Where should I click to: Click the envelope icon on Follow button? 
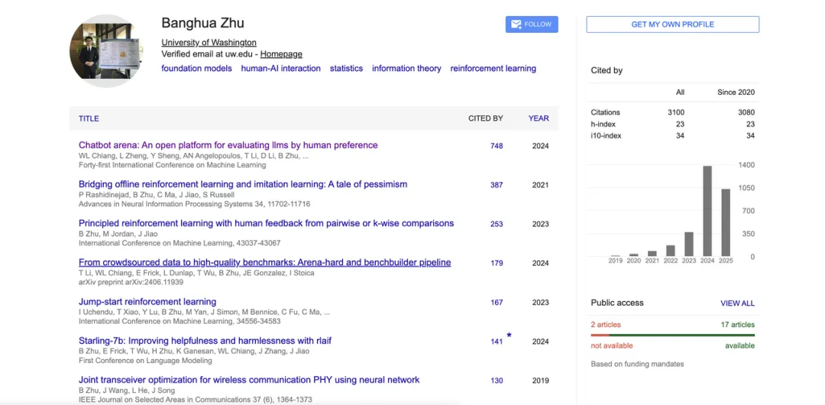pos(516,24)
